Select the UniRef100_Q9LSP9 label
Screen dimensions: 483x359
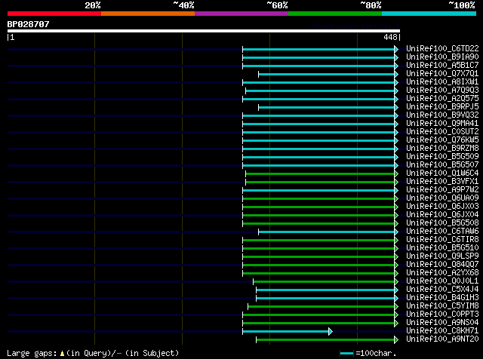click(442, 256)
